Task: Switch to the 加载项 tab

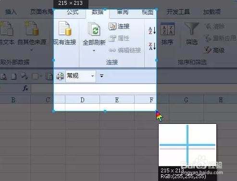Action: (x=212, y=12)
